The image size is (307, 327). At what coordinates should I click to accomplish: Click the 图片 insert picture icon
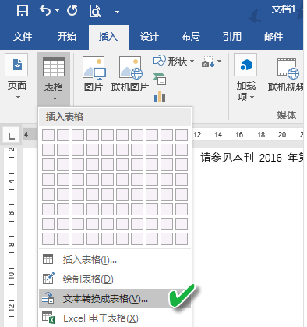(x=94, y=68)
